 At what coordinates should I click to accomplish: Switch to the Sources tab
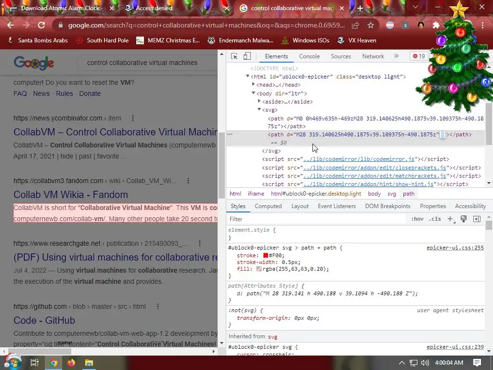coord(340,56)
